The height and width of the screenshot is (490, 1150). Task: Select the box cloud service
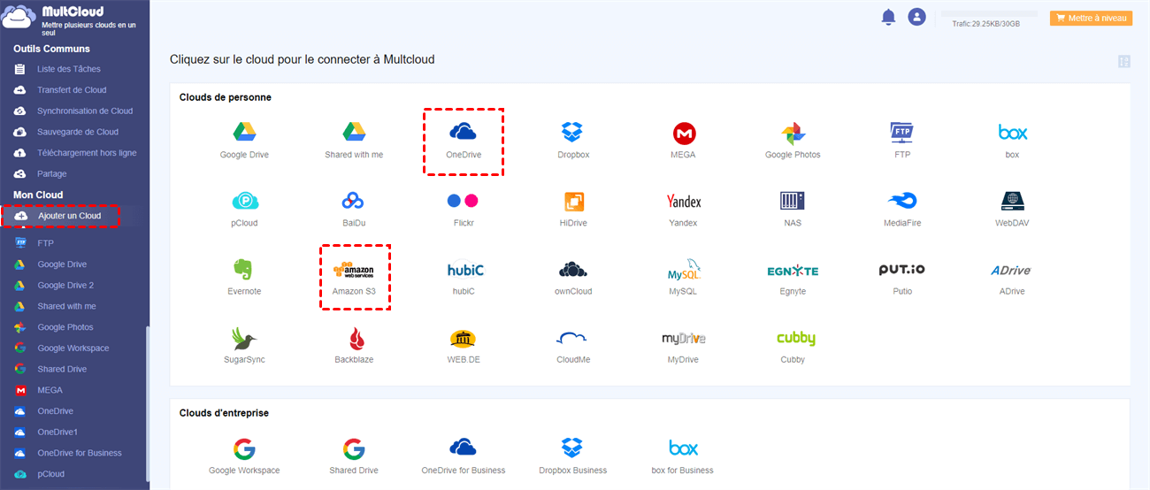click(x=1012, y=141)
